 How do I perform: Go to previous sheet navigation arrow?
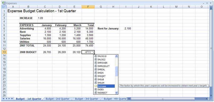[6, 99]
